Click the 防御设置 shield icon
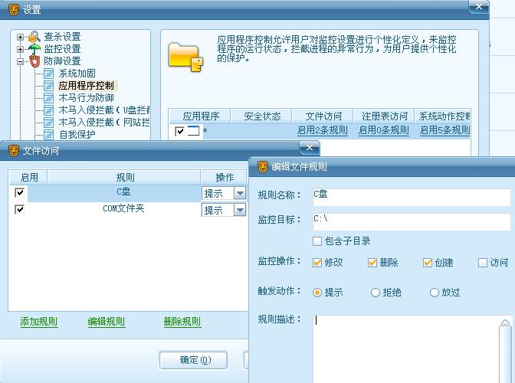Image resolution: width=515 pixels, height=383 pixels. click(x=34, y=61)
